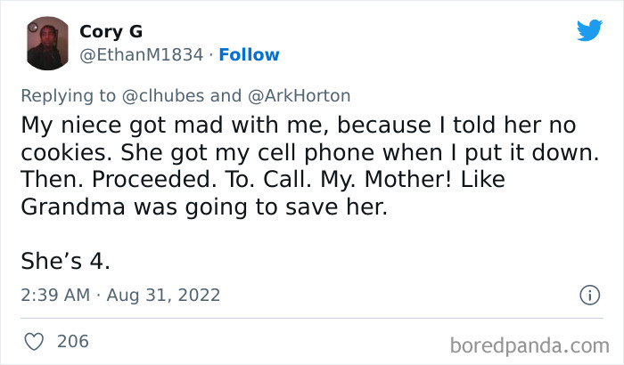Follow Cory G via Follow link
Screen dimensions: 624x365
[249, 55]
